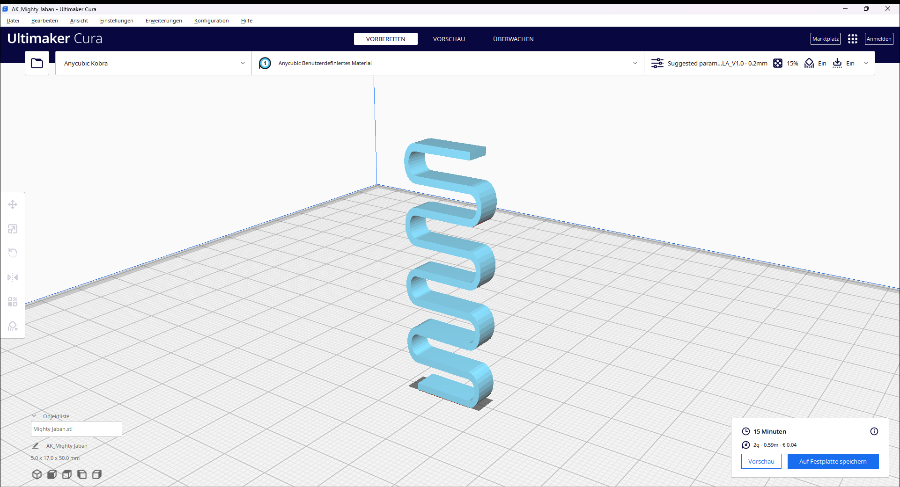Select the Rotate tool

[13, 253]
